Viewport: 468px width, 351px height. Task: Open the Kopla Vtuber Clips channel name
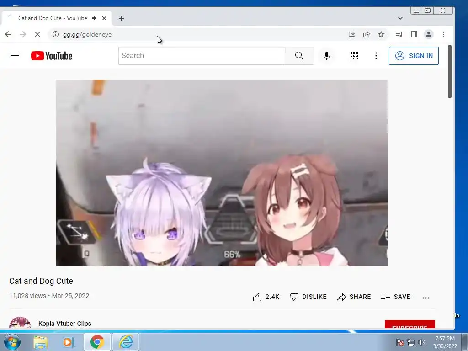(65, 324)
